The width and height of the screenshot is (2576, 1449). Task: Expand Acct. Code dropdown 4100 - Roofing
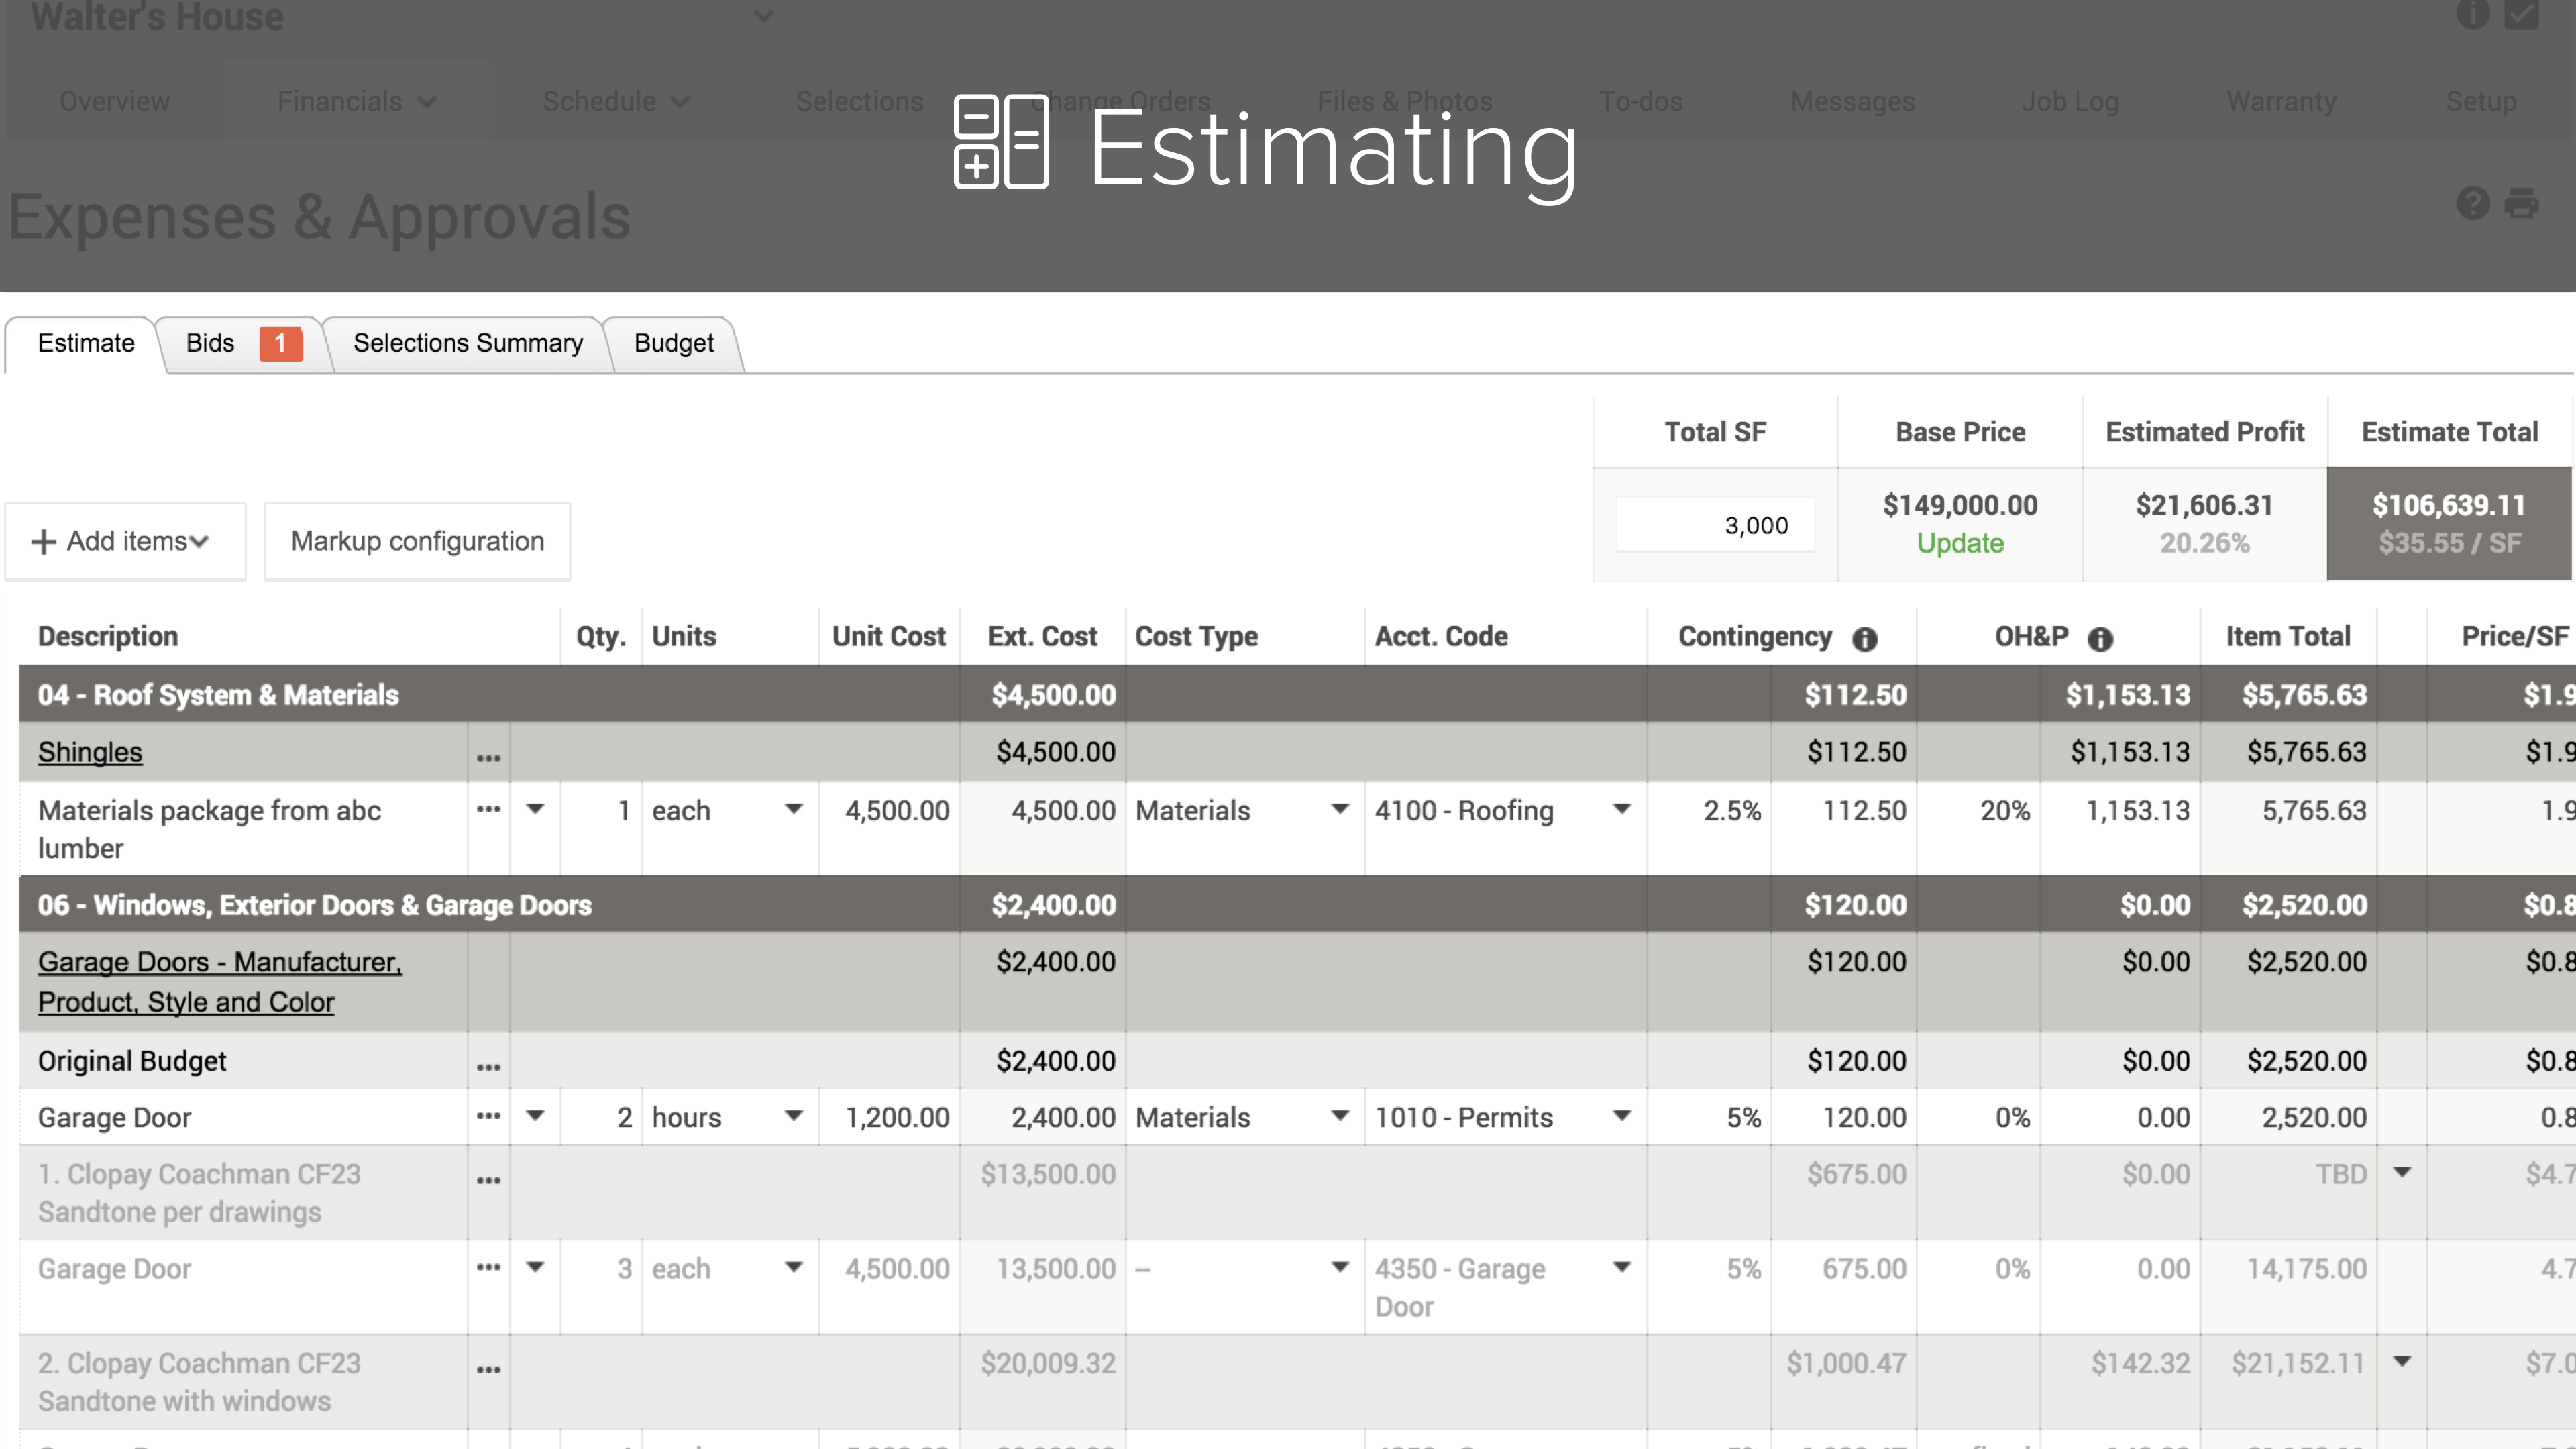point(1622,808)
